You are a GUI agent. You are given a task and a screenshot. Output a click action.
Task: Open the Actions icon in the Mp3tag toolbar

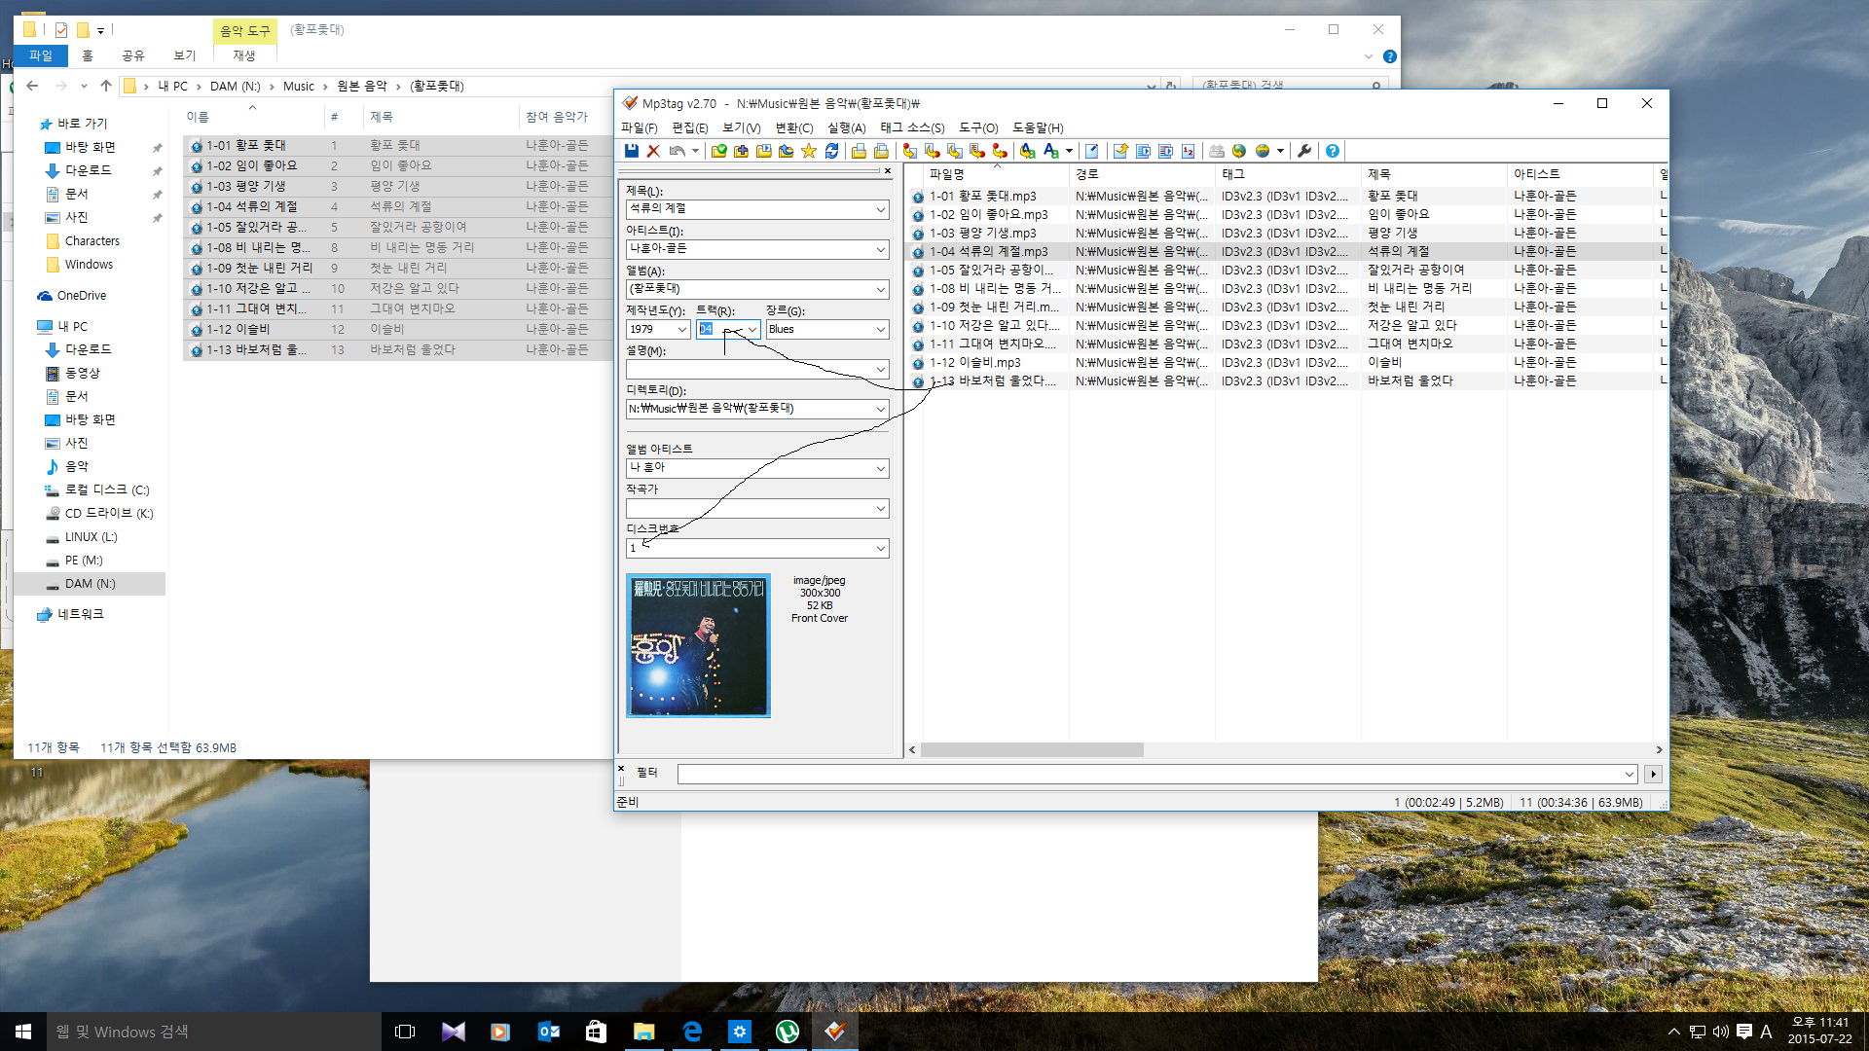[1028, 151]
